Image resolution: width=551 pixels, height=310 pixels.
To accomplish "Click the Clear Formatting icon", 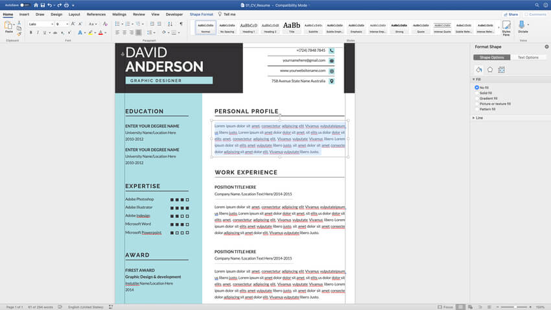I will (x=105, y=24).
